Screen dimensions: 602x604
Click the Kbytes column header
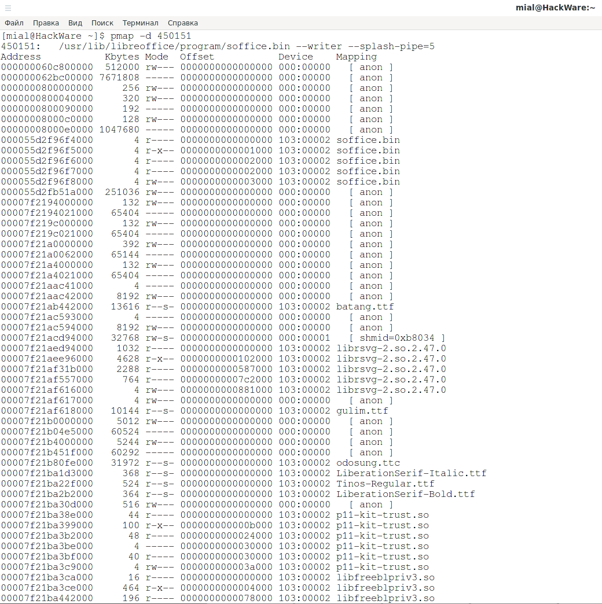(122, 57)
